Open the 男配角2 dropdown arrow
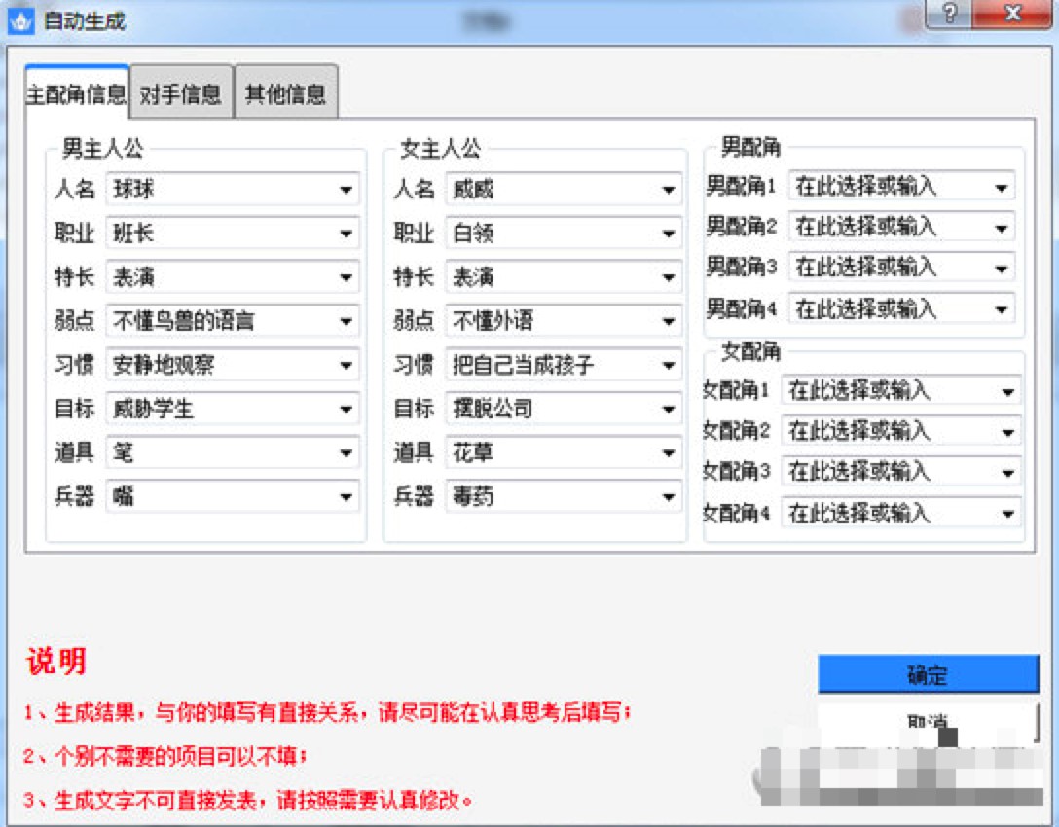This screenshot has width=1059, height=827. coord(1002,229)
